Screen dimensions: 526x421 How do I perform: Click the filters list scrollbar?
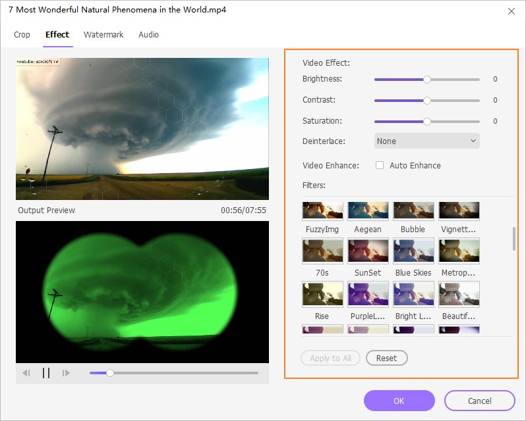click(x=514, y=239)
